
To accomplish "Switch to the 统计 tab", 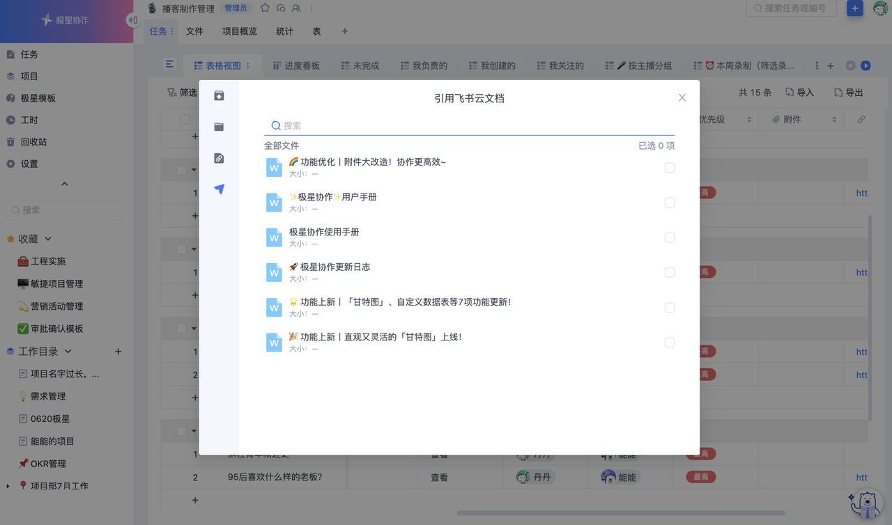I will click(x=284, y=31).
